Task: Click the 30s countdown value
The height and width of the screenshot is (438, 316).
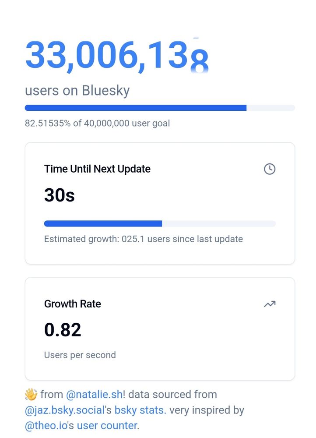Action: click(x=60, y=195)
